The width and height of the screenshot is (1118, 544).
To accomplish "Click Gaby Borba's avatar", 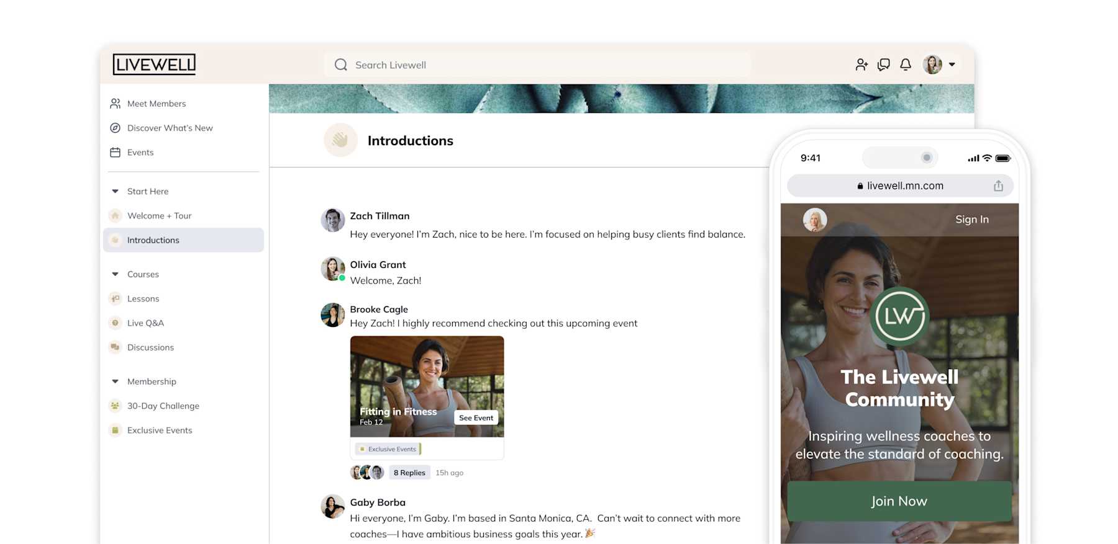I will [x=333, y=507].
